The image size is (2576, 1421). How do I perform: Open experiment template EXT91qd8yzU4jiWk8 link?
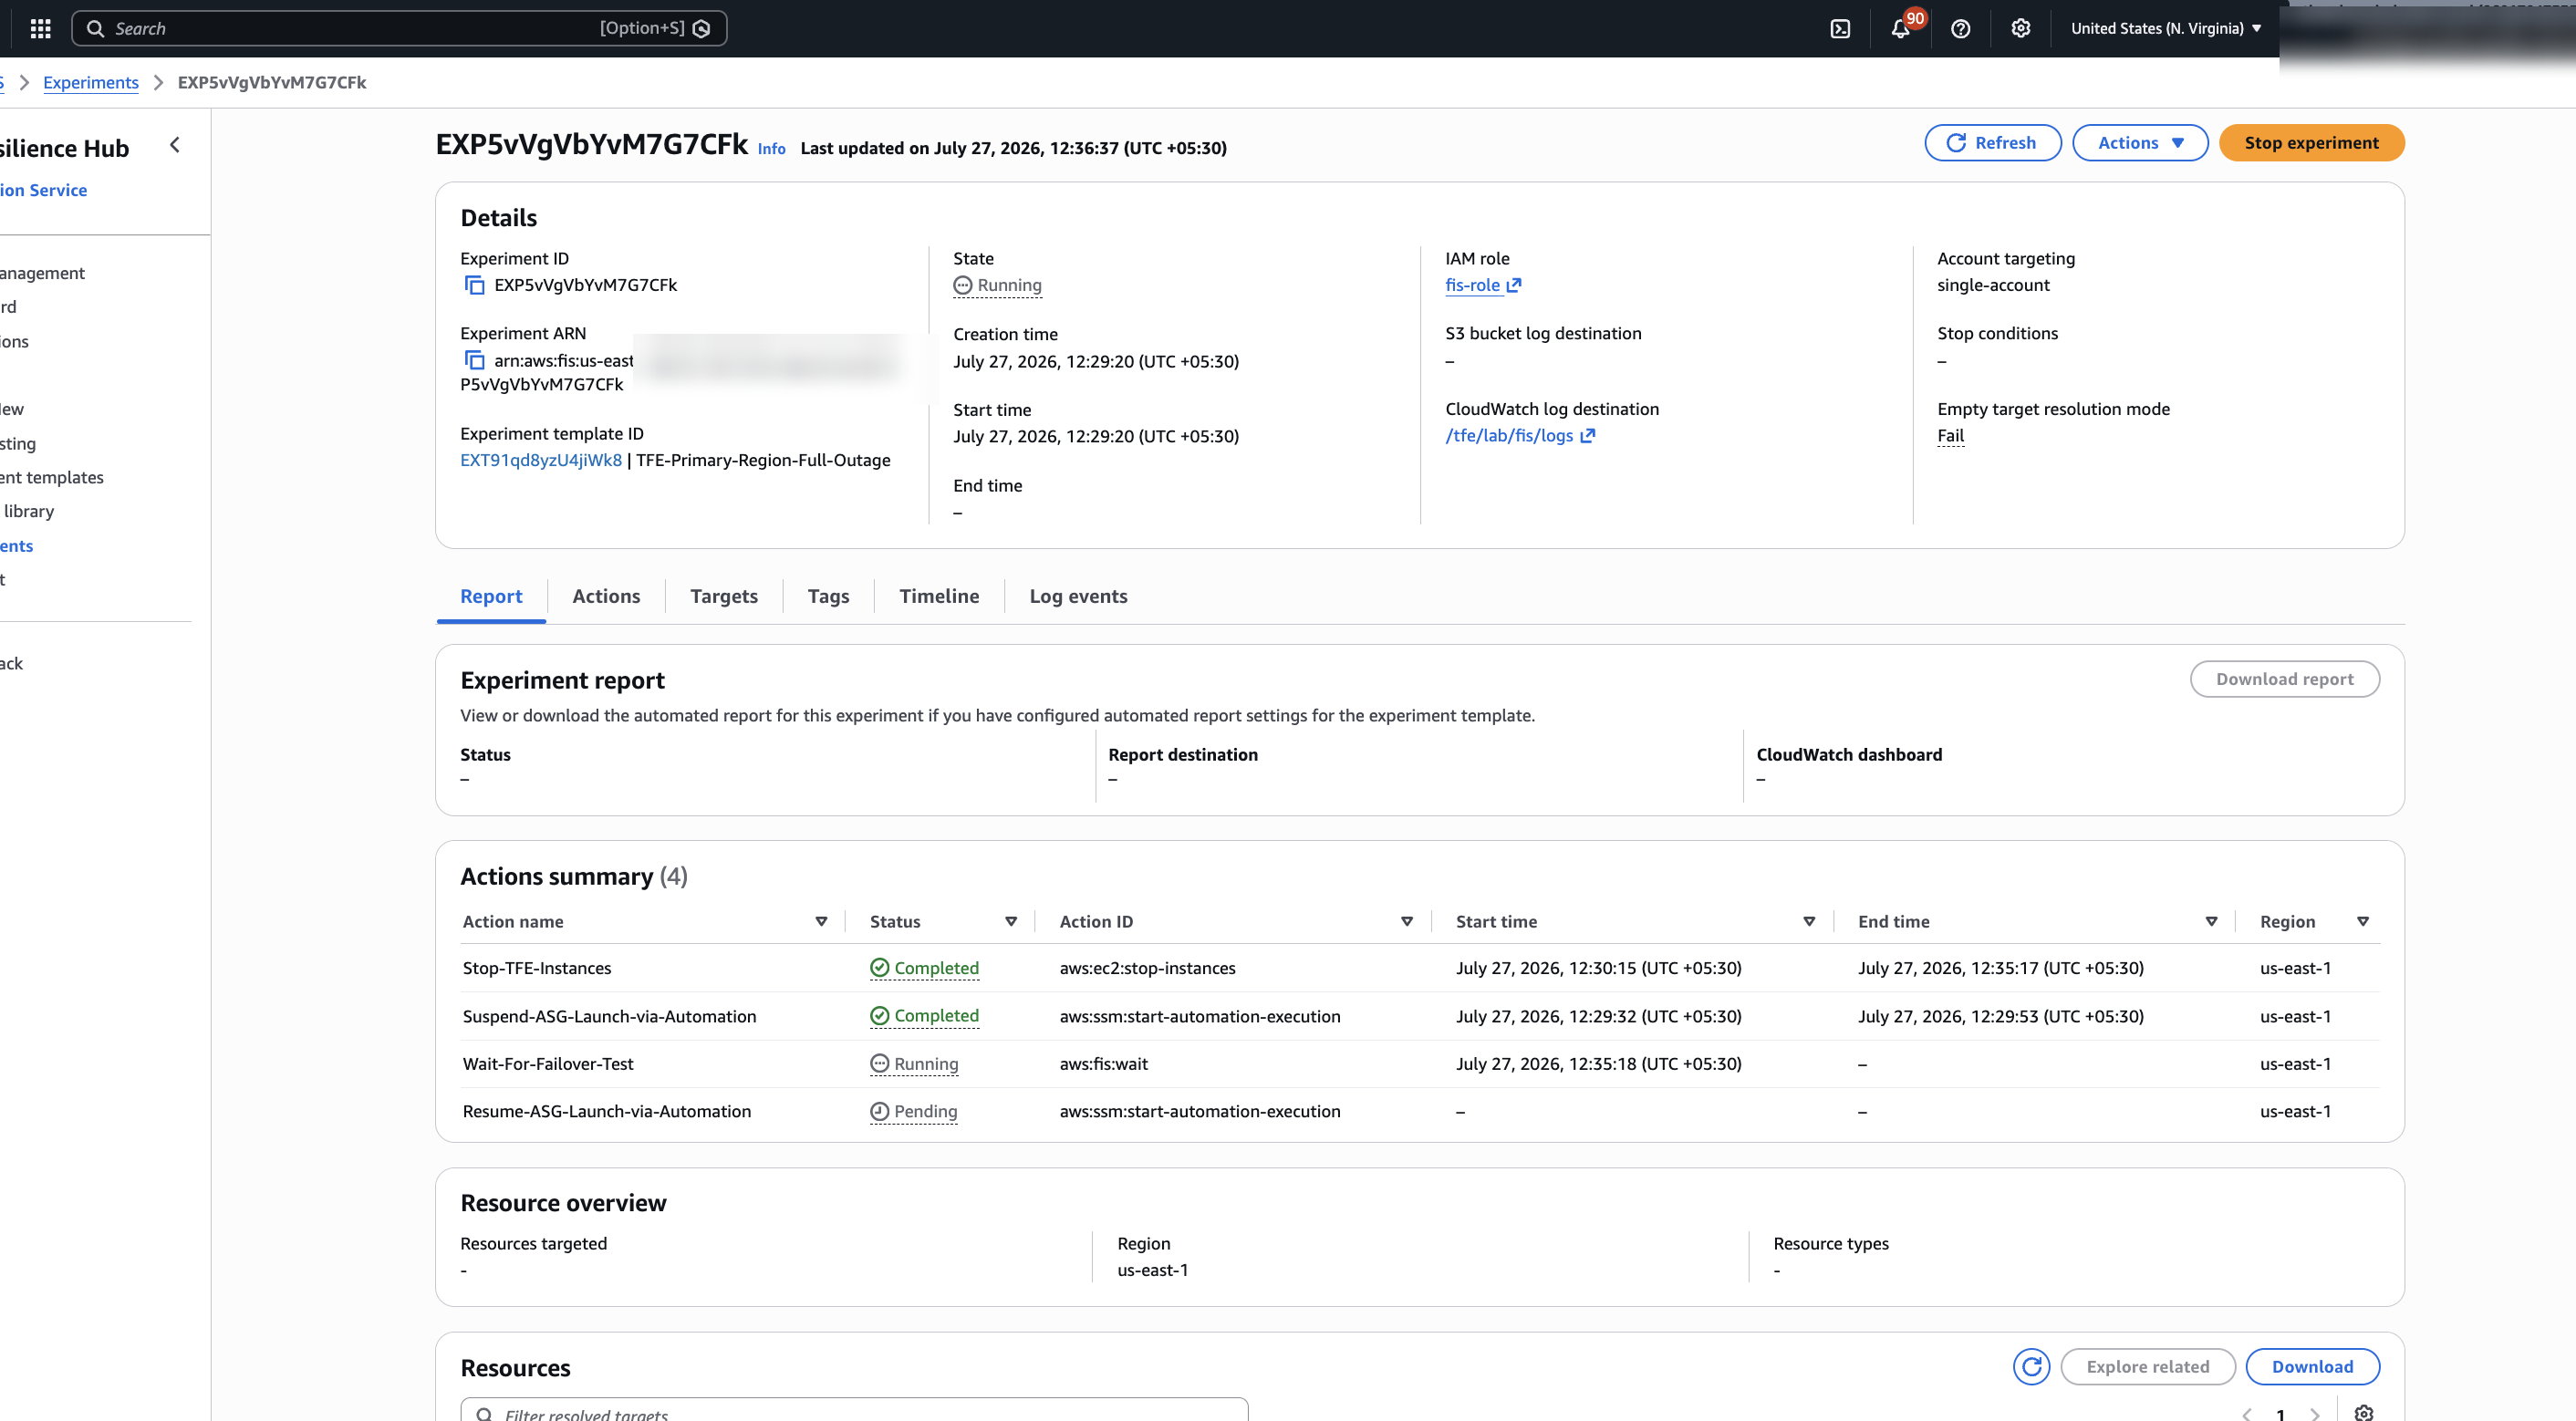[541, 460]
